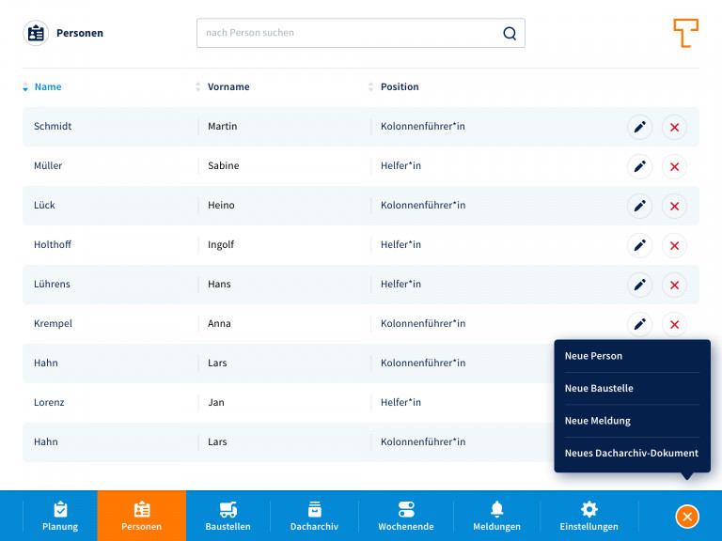Click the name cell 'Lührens'

pyautogui.click(x=52, y=285)
